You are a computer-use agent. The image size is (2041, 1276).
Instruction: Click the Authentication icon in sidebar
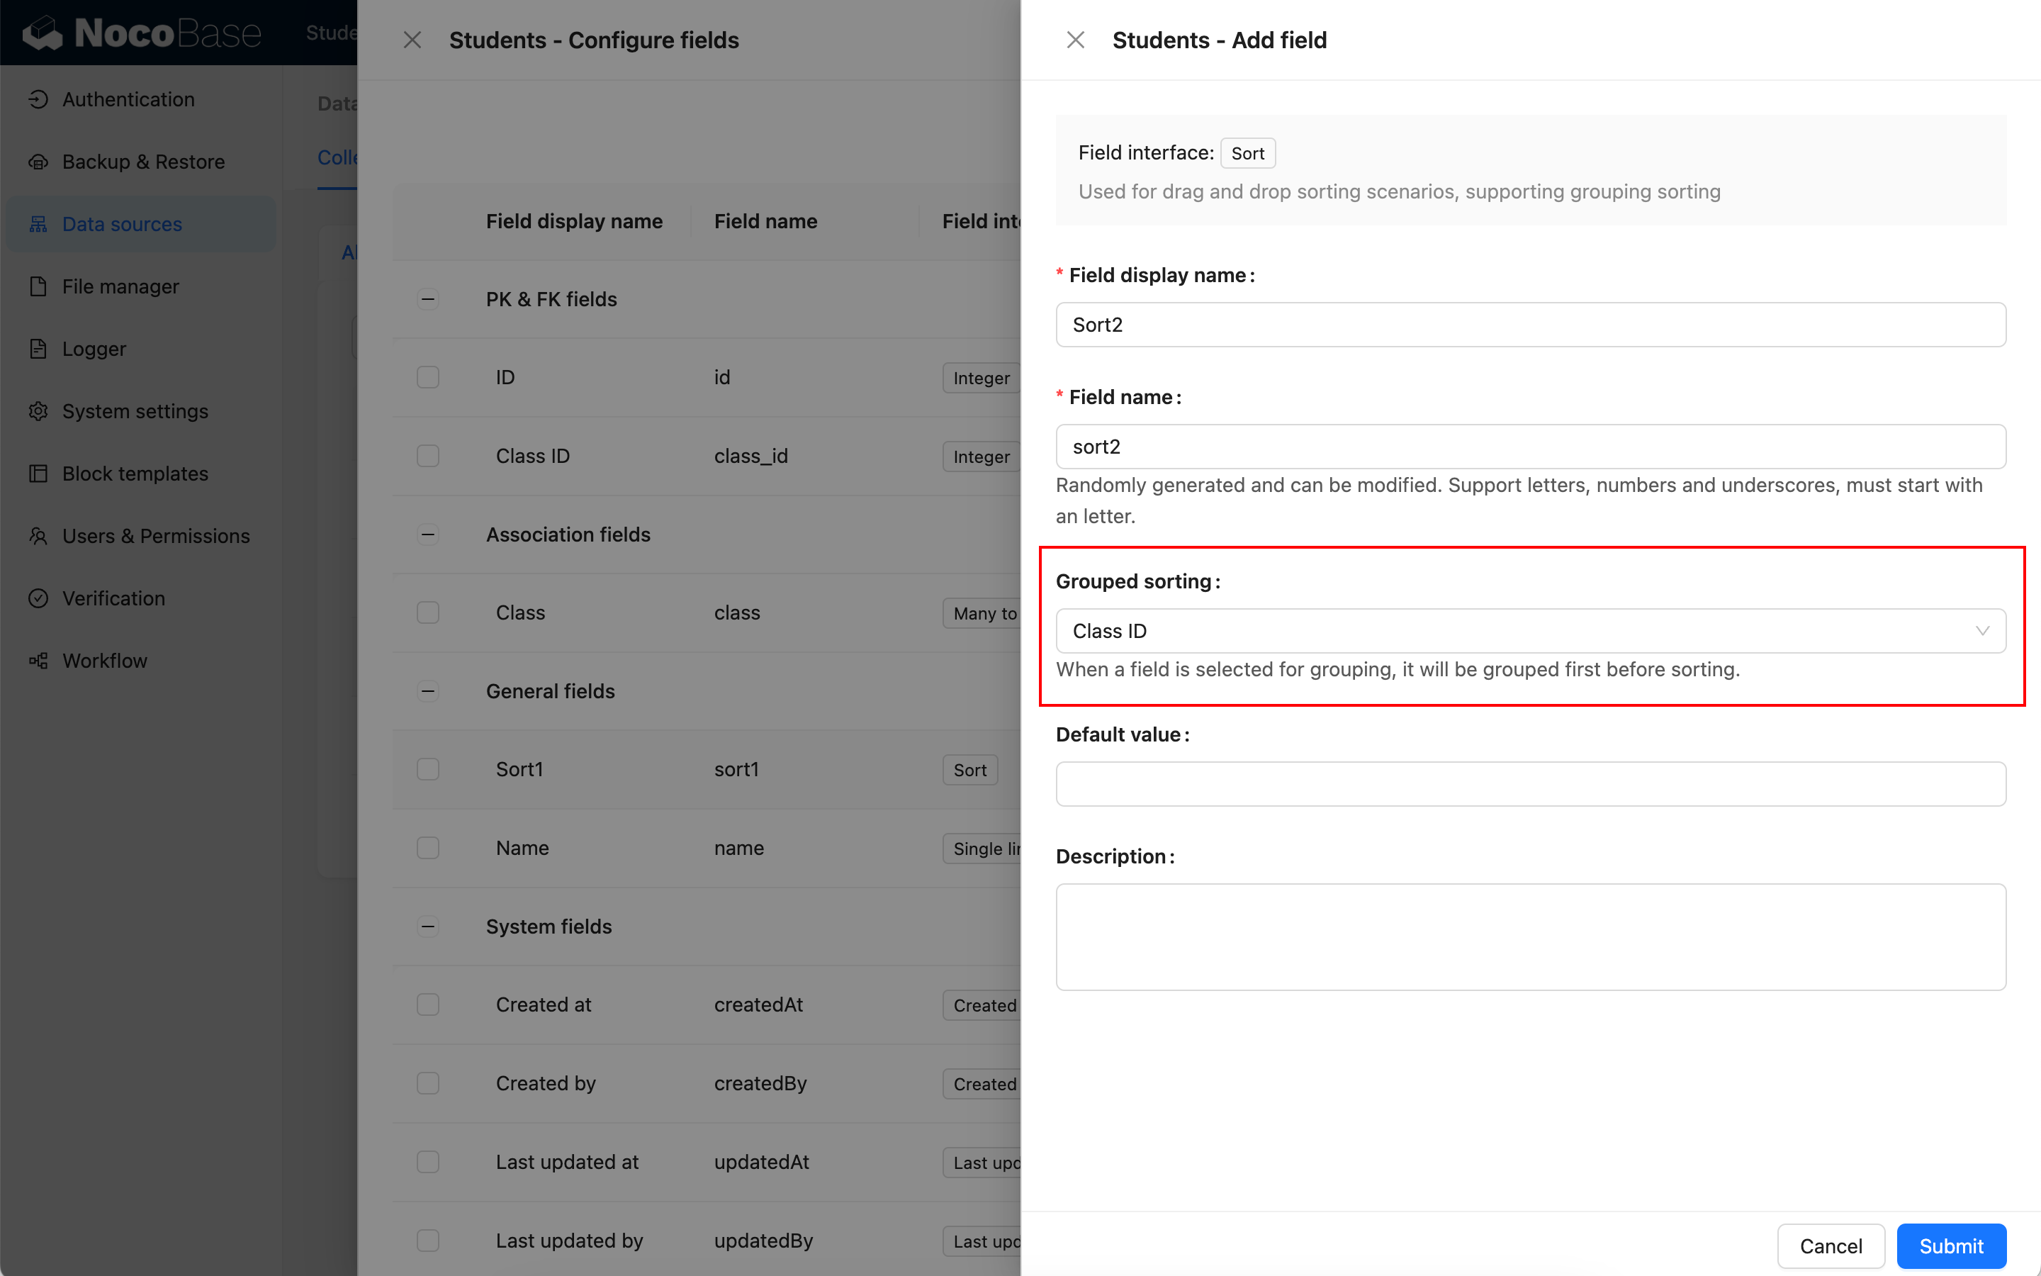coord(38,99)
